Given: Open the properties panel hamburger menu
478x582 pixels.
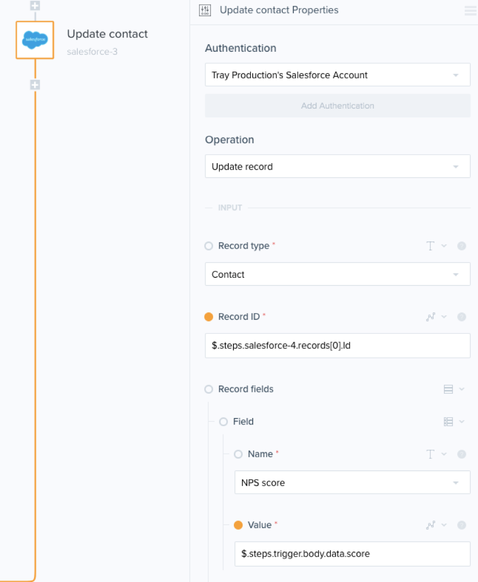Looking at the screenshot, I should click(x=470, y=10).
